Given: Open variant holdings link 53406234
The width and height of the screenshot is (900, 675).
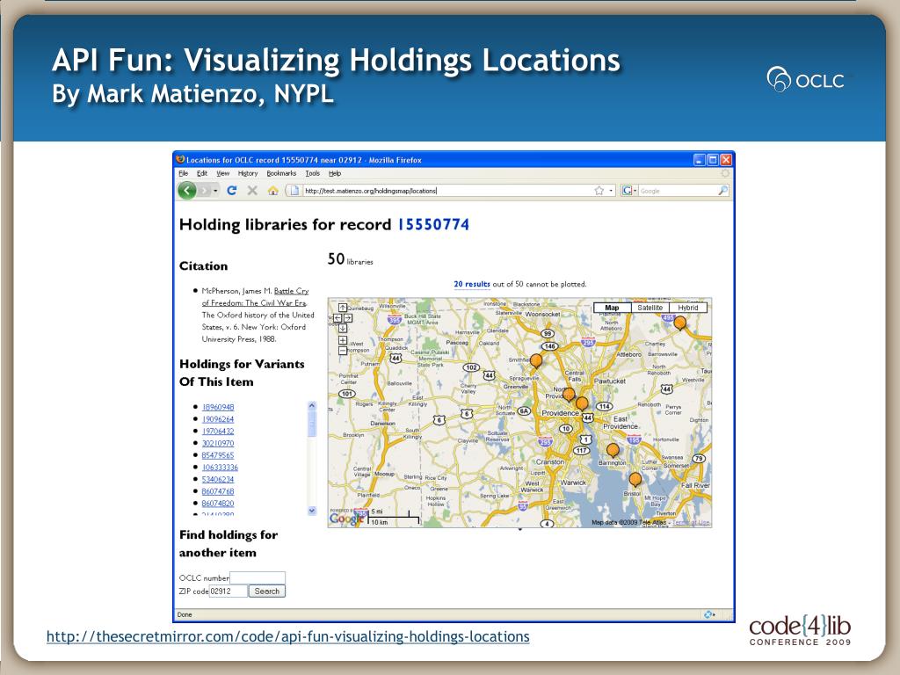Looking at the screenshot, I should click(x=218, y=479).
